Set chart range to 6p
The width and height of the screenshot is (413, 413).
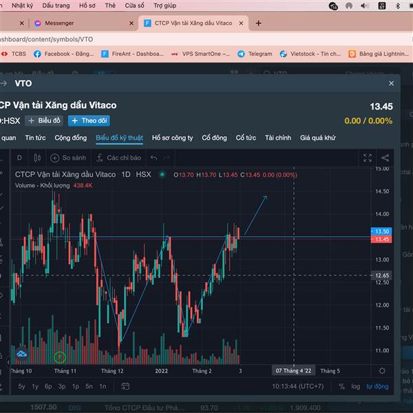[x=48, y=386]
